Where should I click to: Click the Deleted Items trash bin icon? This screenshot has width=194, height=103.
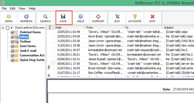(17, 32)
